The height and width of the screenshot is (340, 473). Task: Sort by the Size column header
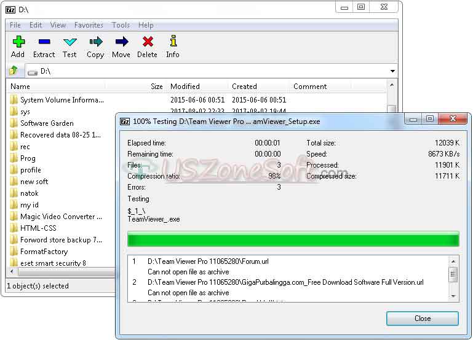137,87
